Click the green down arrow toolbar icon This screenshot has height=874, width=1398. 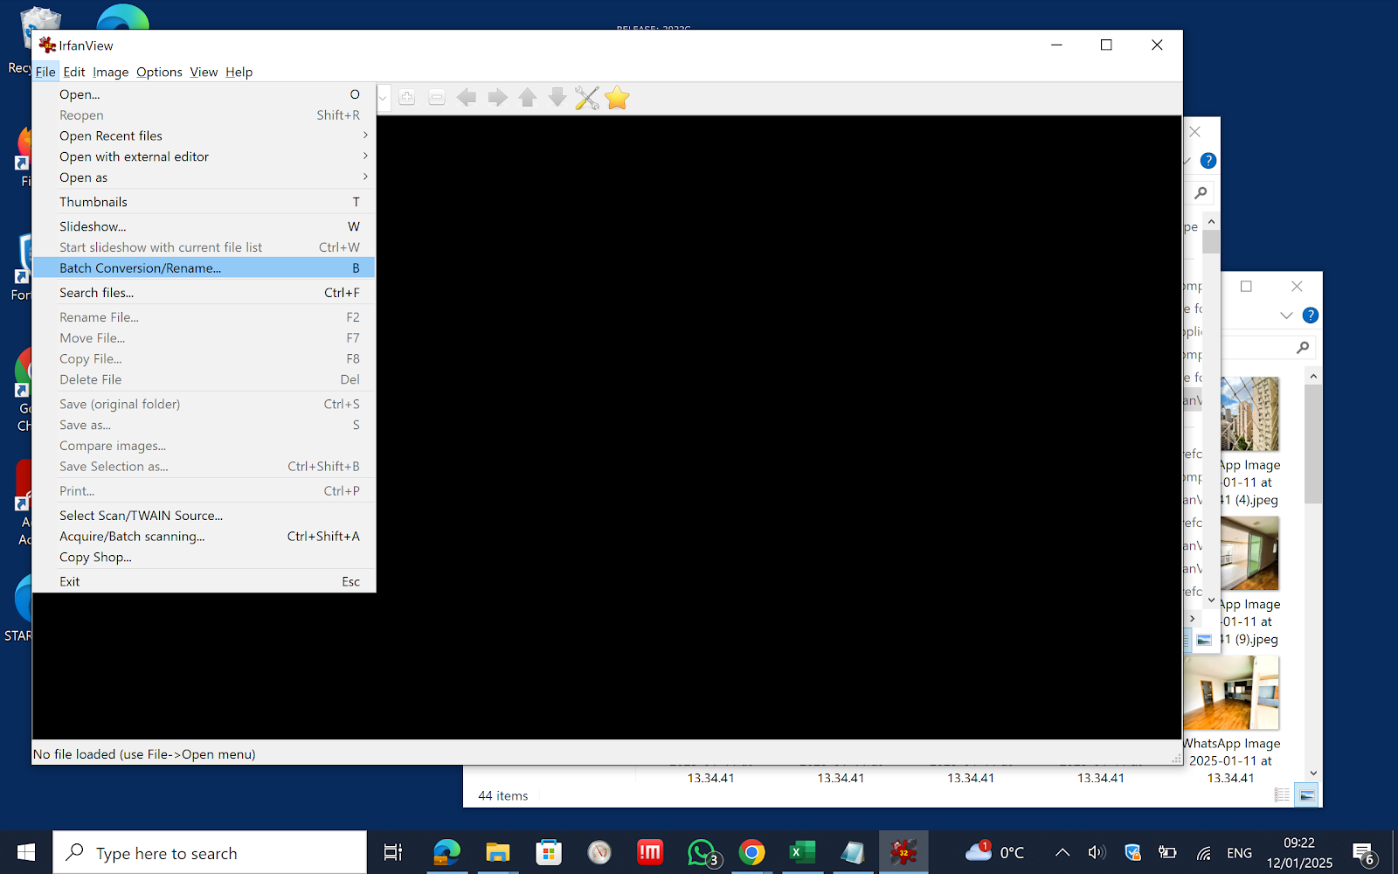point(557,98)
